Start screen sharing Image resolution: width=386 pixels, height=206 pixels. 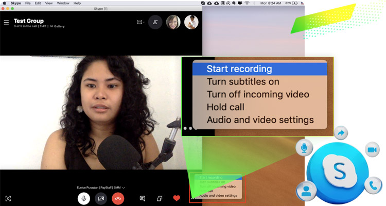[x=160, y=198]
